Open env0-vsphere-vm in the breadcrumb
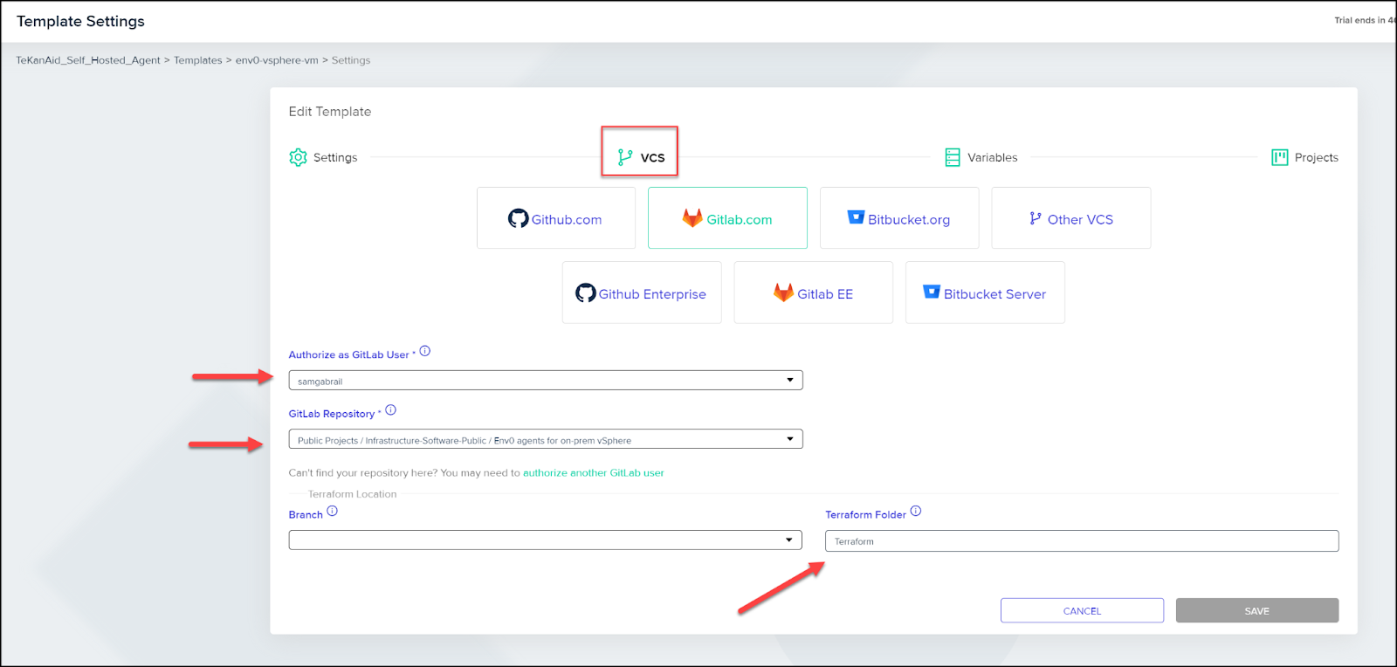Image resolution: width=1397 pixels, height=667 pixels. click(277, 60)
